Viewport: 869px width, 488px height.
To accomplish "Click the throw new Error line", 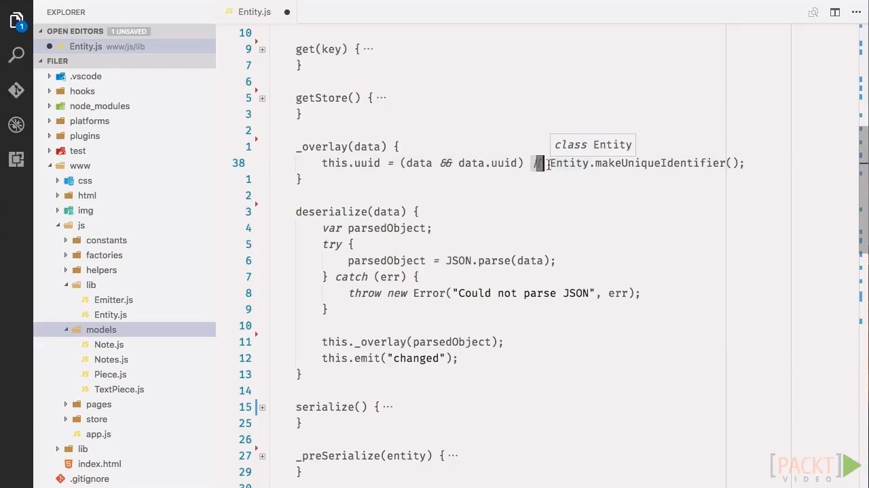I will tap(494, 293).
